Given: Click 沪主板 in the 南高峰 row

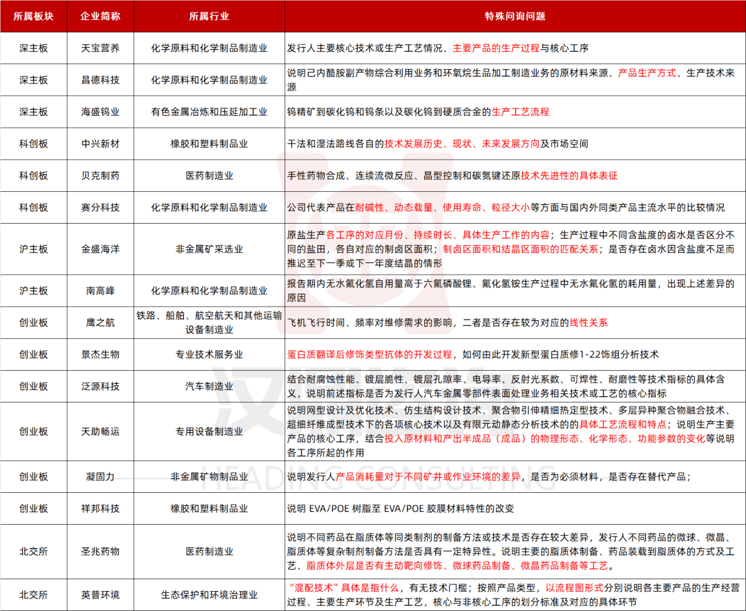Looking at the screenshot, I should click(x=33, y=291).
